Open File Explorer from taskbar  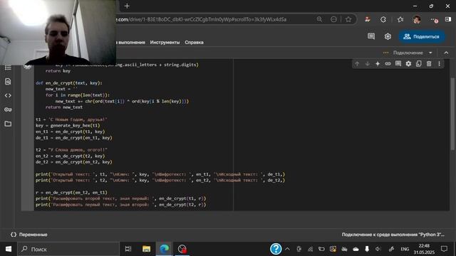point(146,249)
